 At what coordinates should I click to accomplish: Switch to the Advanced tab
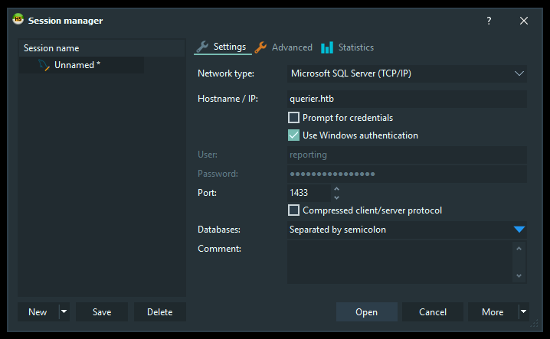click(x=292, y=47)
